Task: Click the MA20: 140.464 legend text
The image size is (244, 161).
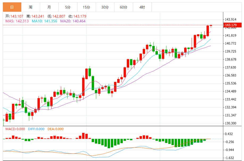Action: pyautogui.click(x=73, y=21)
